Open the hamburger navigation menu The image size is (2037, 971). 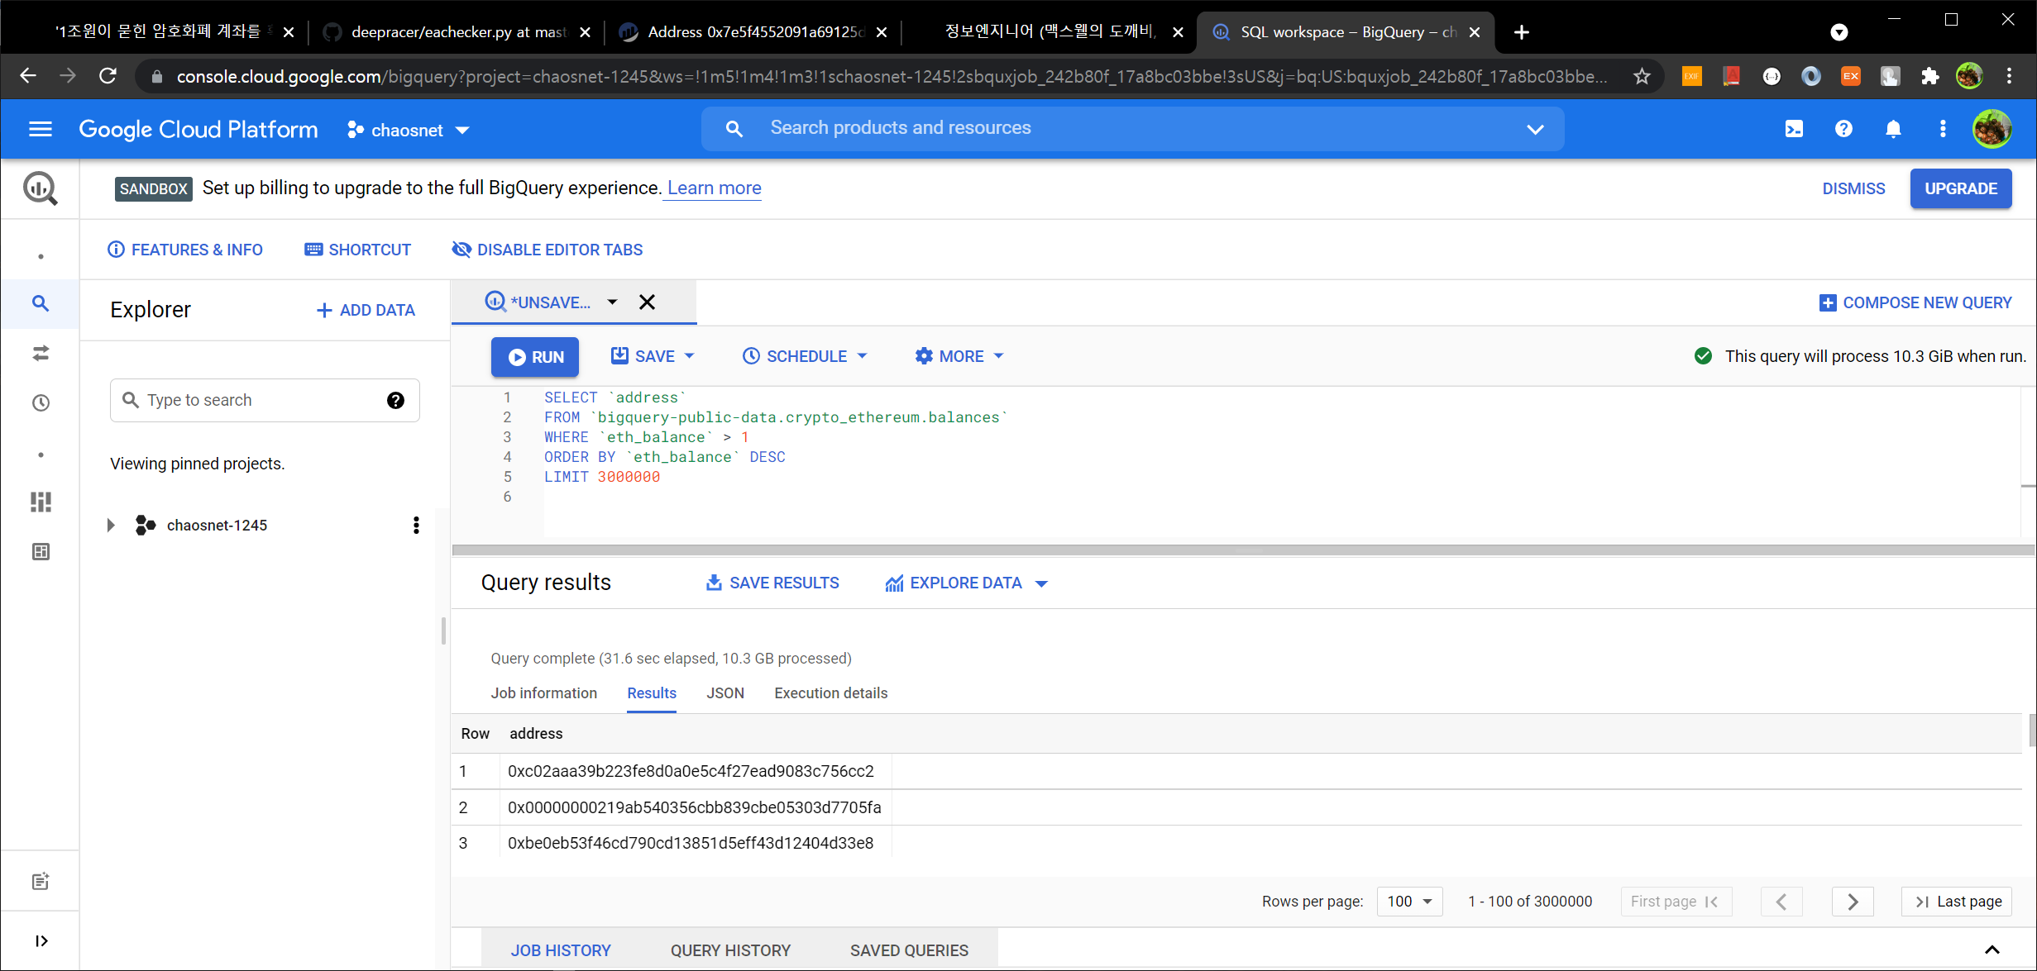coord(40,129)
